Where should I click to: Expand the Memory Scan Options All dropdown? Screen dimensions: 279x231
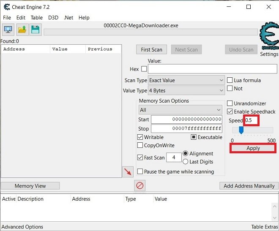pos(180,110)
